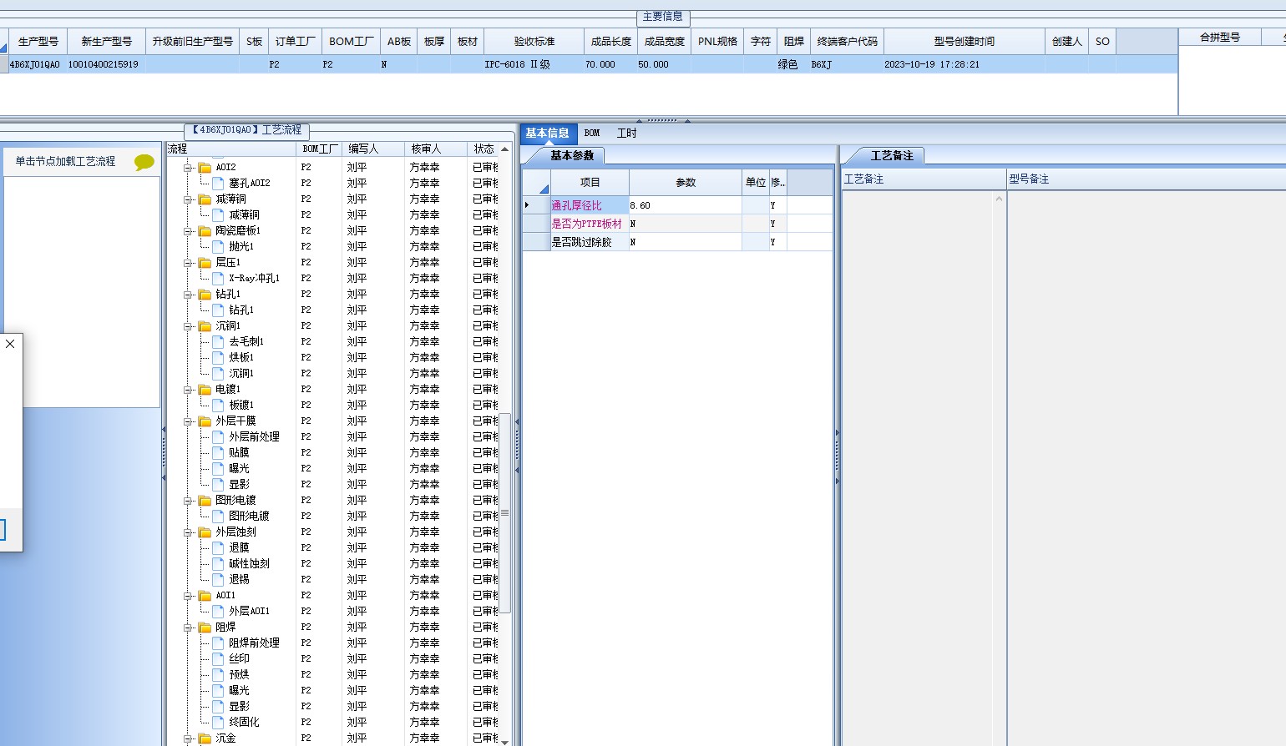
Task: Click the 验收标准 column header
Action: point(534,42)
